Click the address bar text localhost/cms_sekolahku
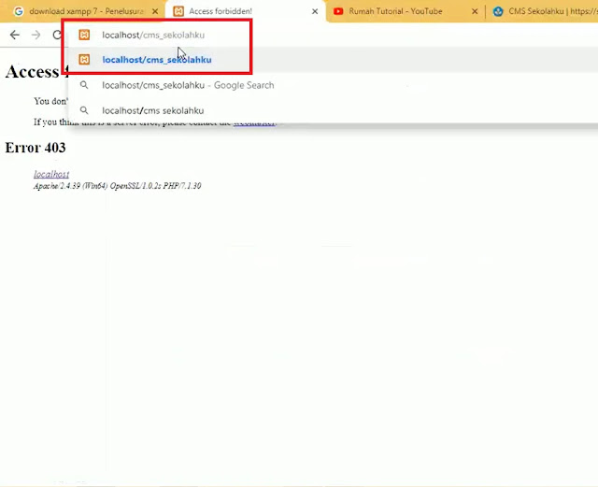The height and width of the screenshot is (487, 598). pyautogui.click(x=153, y=36)
